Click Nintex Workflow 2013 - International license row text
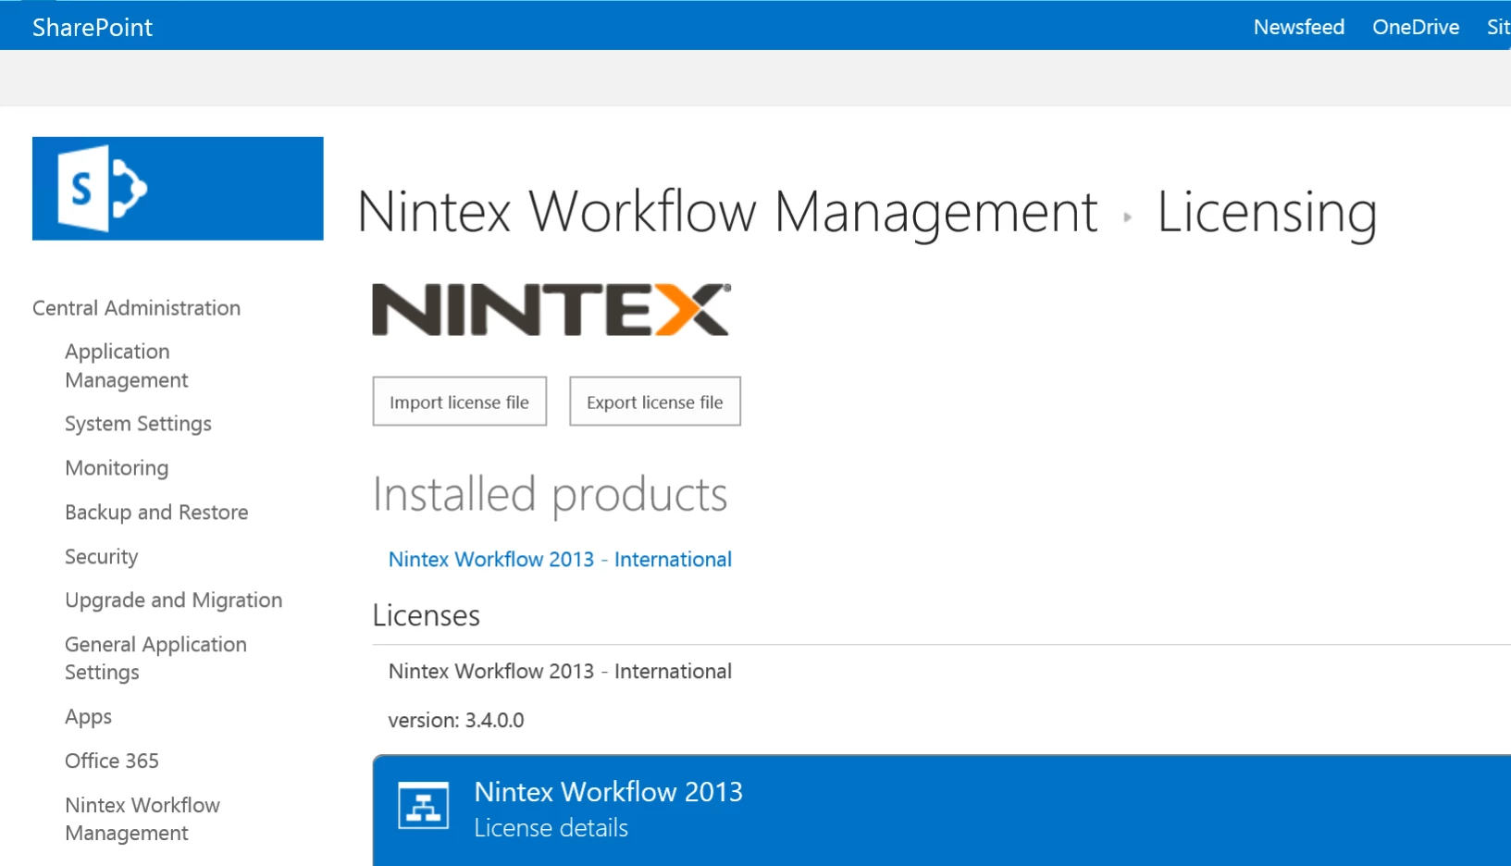 click(x=560, y=672)
